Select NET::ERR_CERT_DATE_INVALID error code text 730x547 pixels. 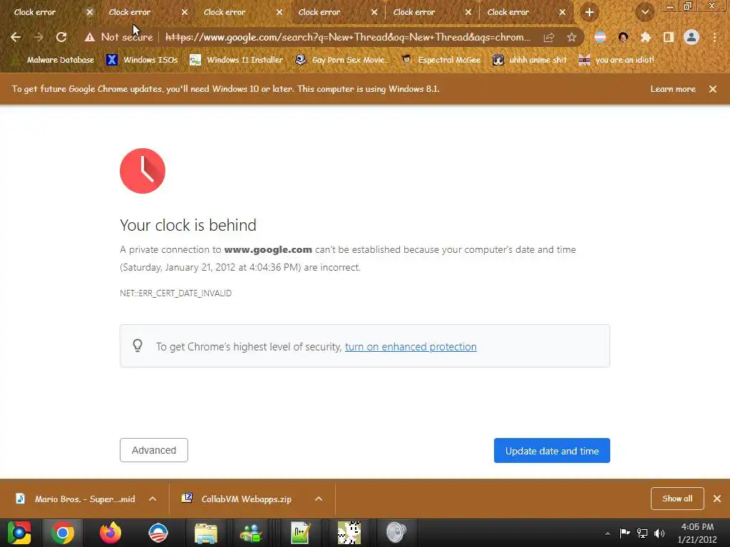point(175,293)
